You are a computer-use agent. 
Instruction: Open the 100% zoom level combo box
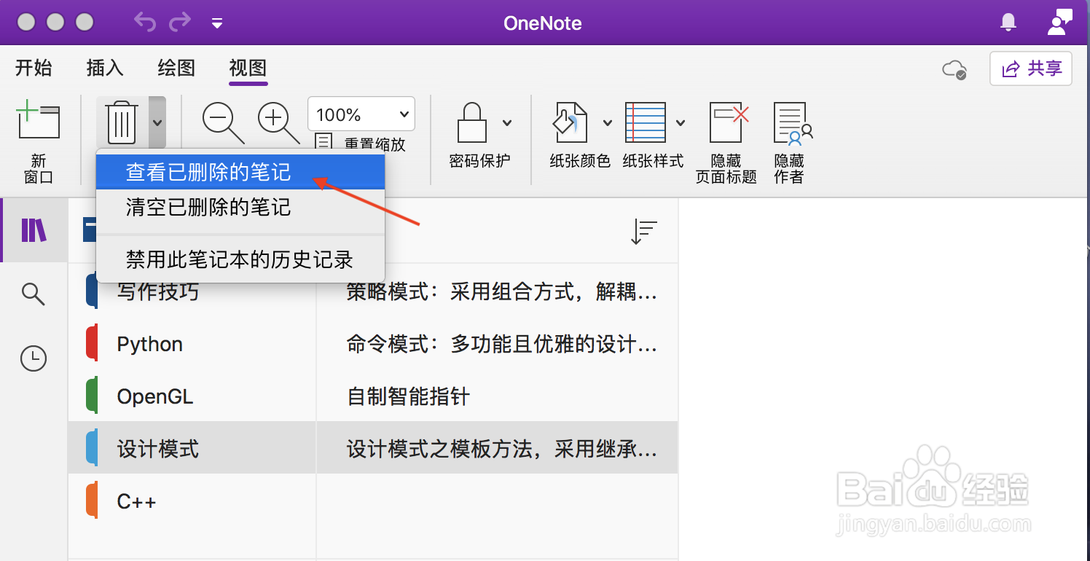click(x=361, y=114)
